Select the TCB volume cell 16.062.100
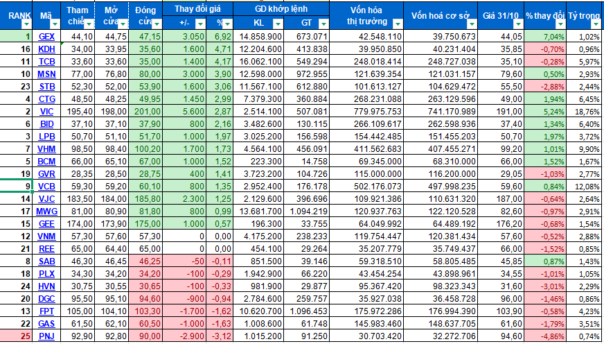604x344 pixels. click(258, 62)
